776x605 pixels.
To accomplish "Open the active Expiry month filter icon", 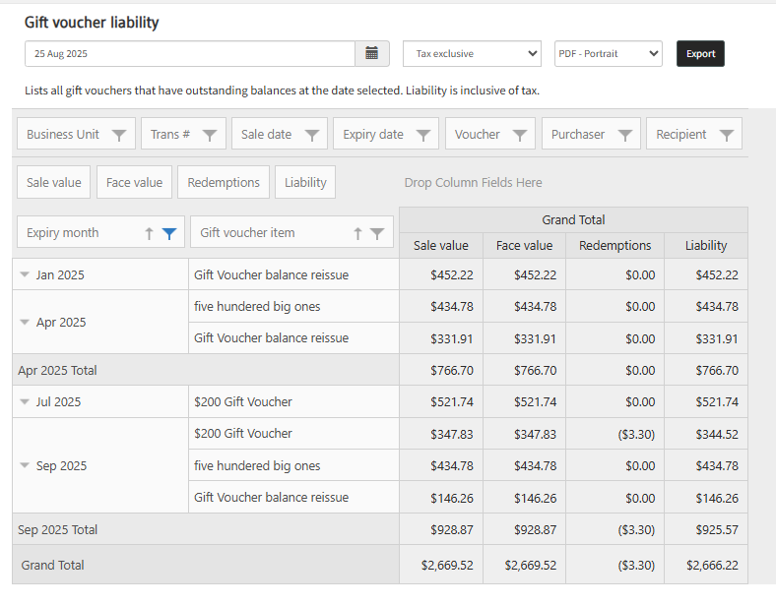I will (x=169, y=233).
